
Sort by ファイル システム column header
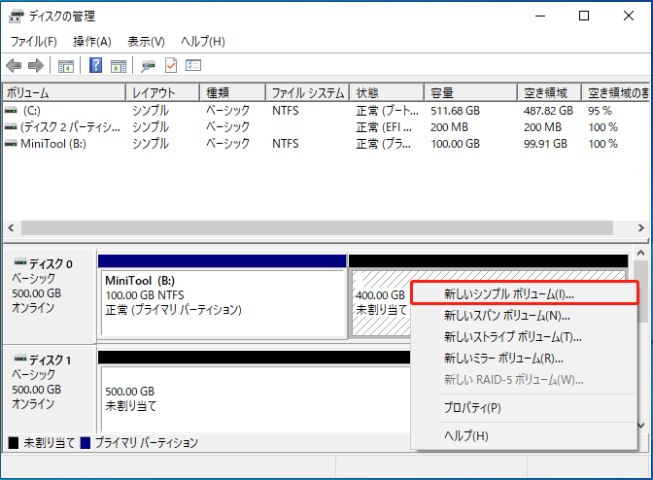click(x=308, y=93)
